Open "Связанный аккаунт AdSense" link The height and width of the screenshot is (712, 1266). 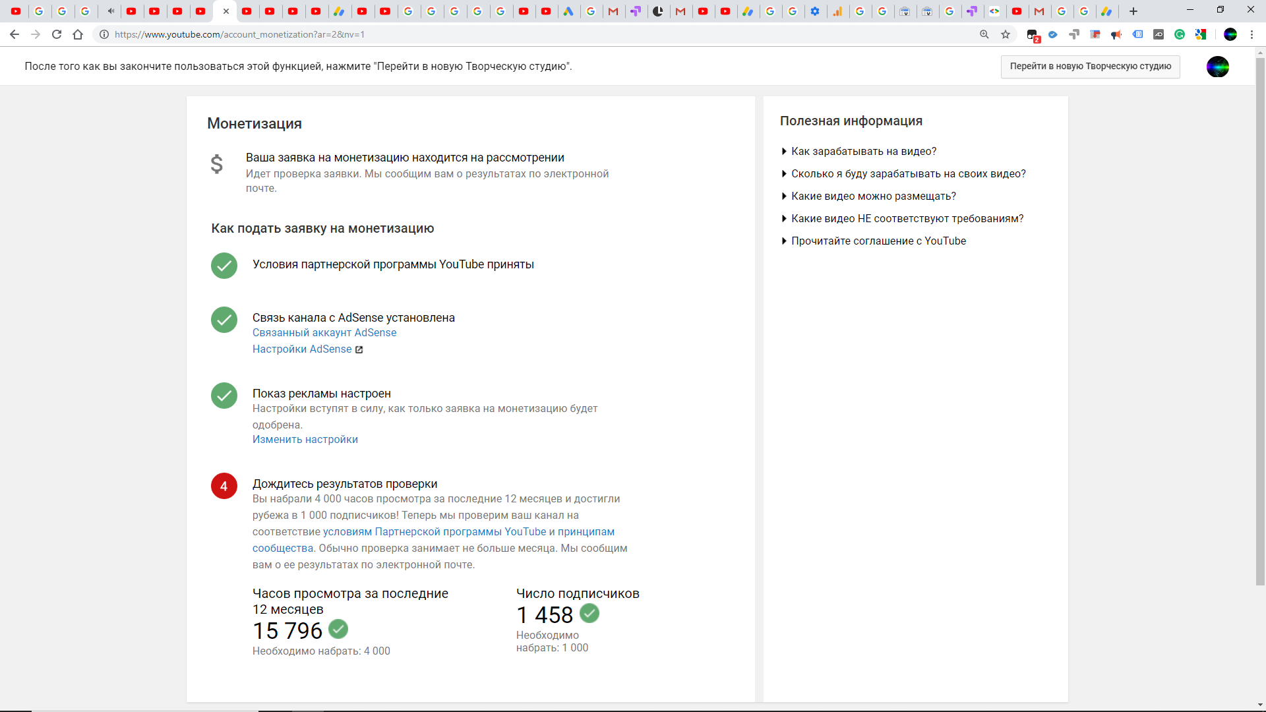pos(324,333)
